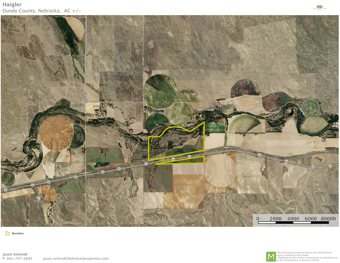
Task: Click the MapRight disclaimer text
Action: pyautogui.click(x=307, y=256)
